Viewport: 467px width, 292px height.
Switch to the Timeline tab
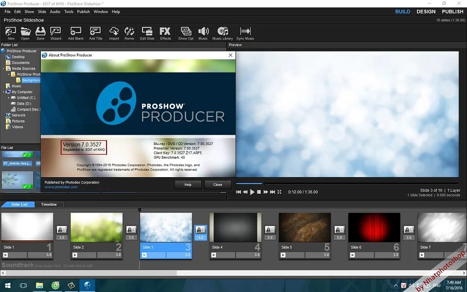pos(49,204)
